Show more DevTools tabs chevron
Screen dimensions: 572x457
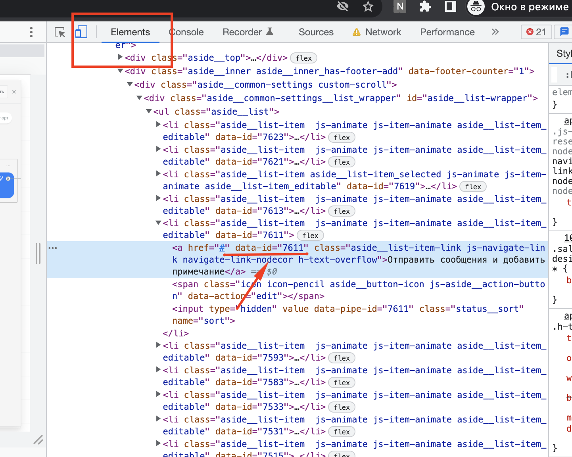495,32
